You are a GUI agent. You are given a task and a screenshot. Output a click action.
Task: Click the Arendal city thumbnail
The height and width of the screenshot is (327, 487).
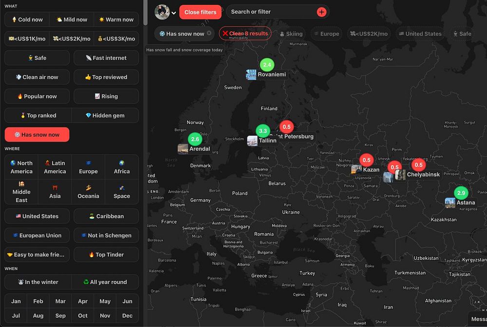coord(183,149)
